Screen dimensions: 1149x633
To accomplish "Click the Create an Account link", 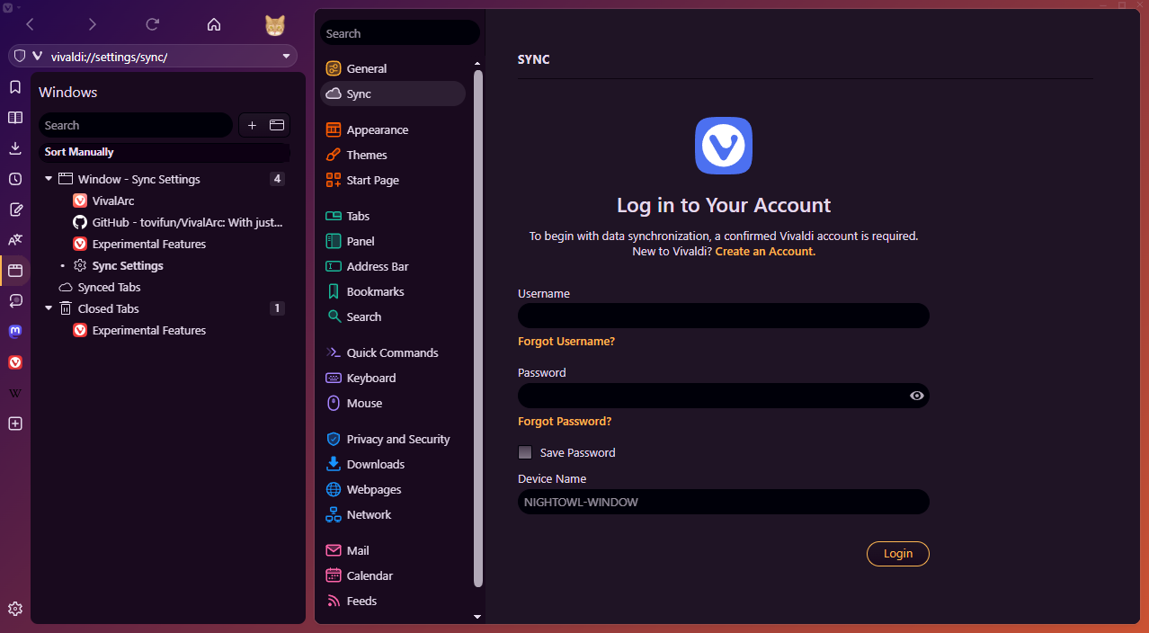I will (x=765, y=252).
